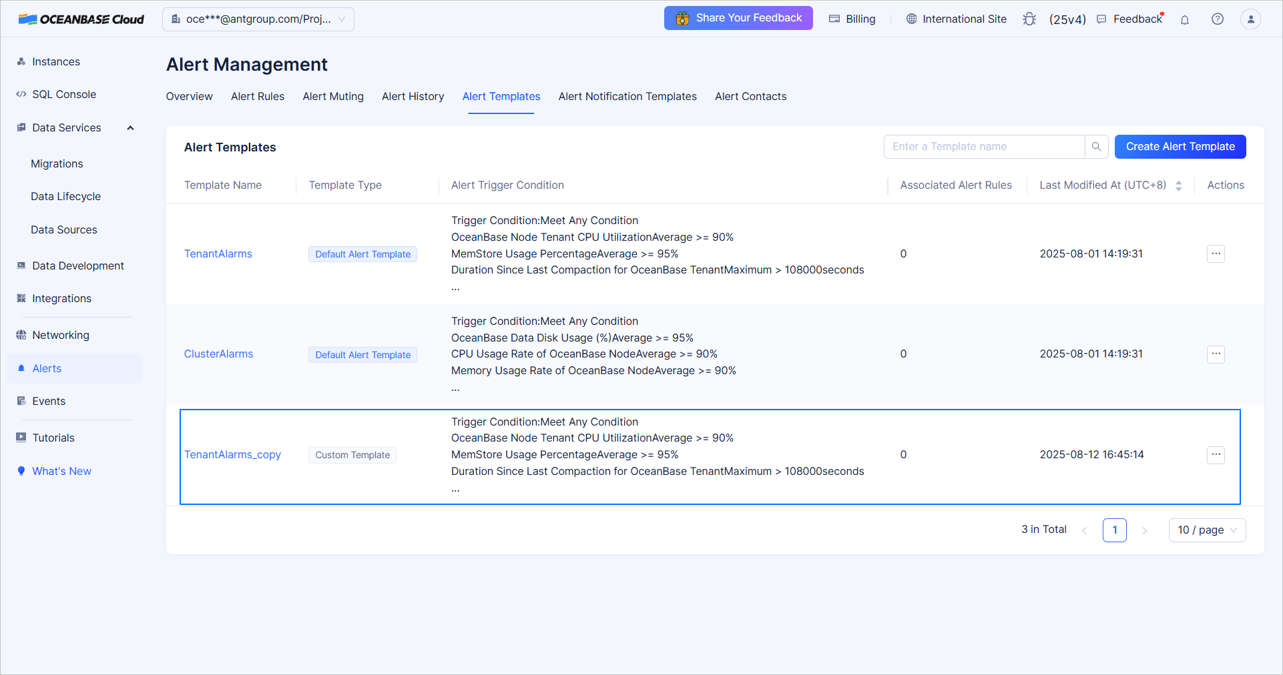Click the search magnifier icon button
The height and width of the screenshot is (675, 1283).
[x=1096, y=147]
